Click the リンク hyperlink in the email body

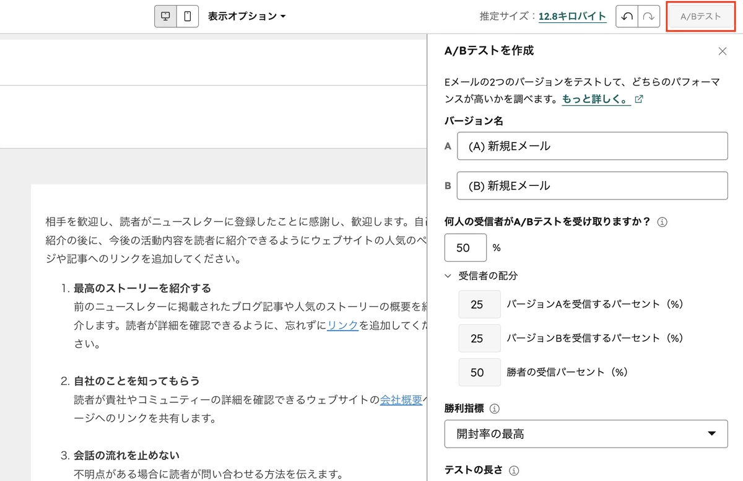click(x=342, y=325)
